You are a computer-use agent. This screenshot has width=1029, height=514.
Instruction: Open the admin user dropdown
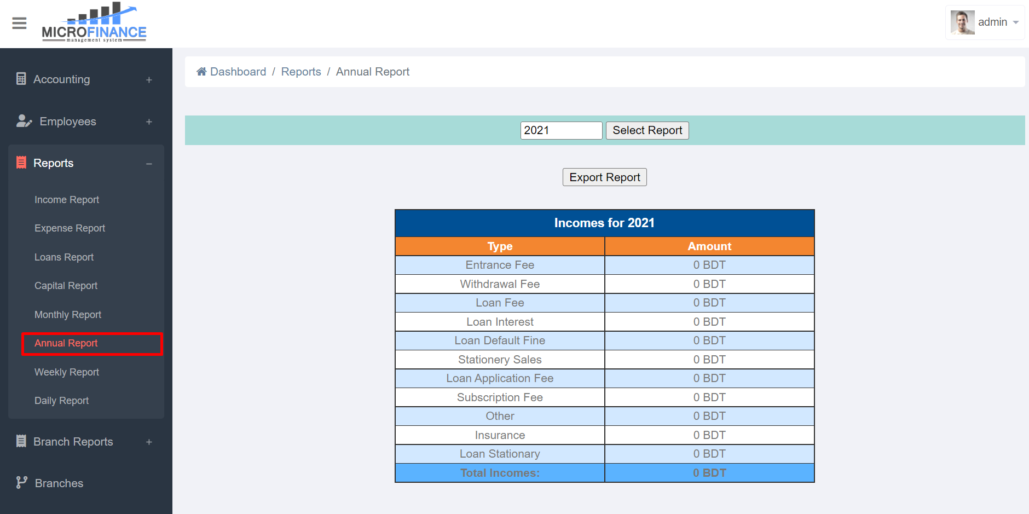click(985, 22)
